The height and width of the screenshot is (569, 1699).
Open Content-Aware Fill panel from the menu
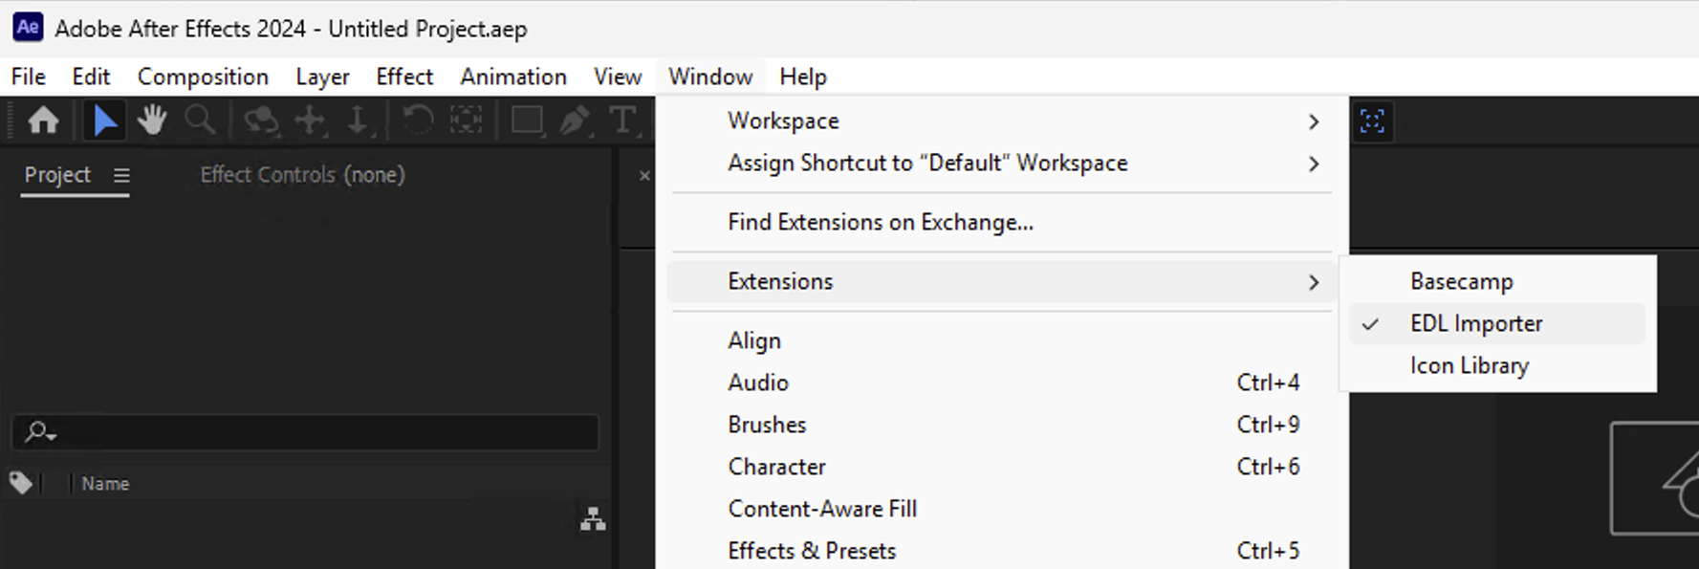(x=822, y=509)
